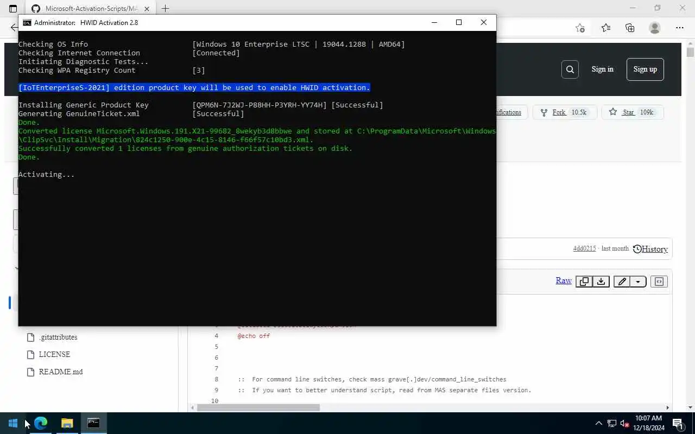Screen dimensions: 695x434
Task: Click the muted volume tray icon
Action: tap(624, 423)
